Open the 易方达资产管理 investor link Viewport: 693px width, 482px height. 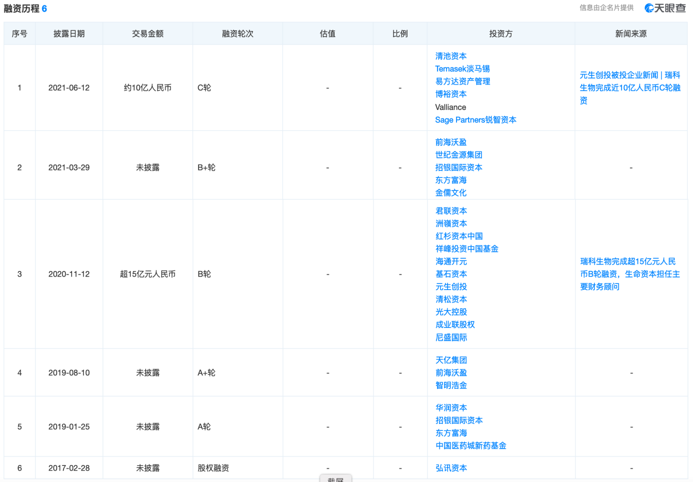click(462, 81)
